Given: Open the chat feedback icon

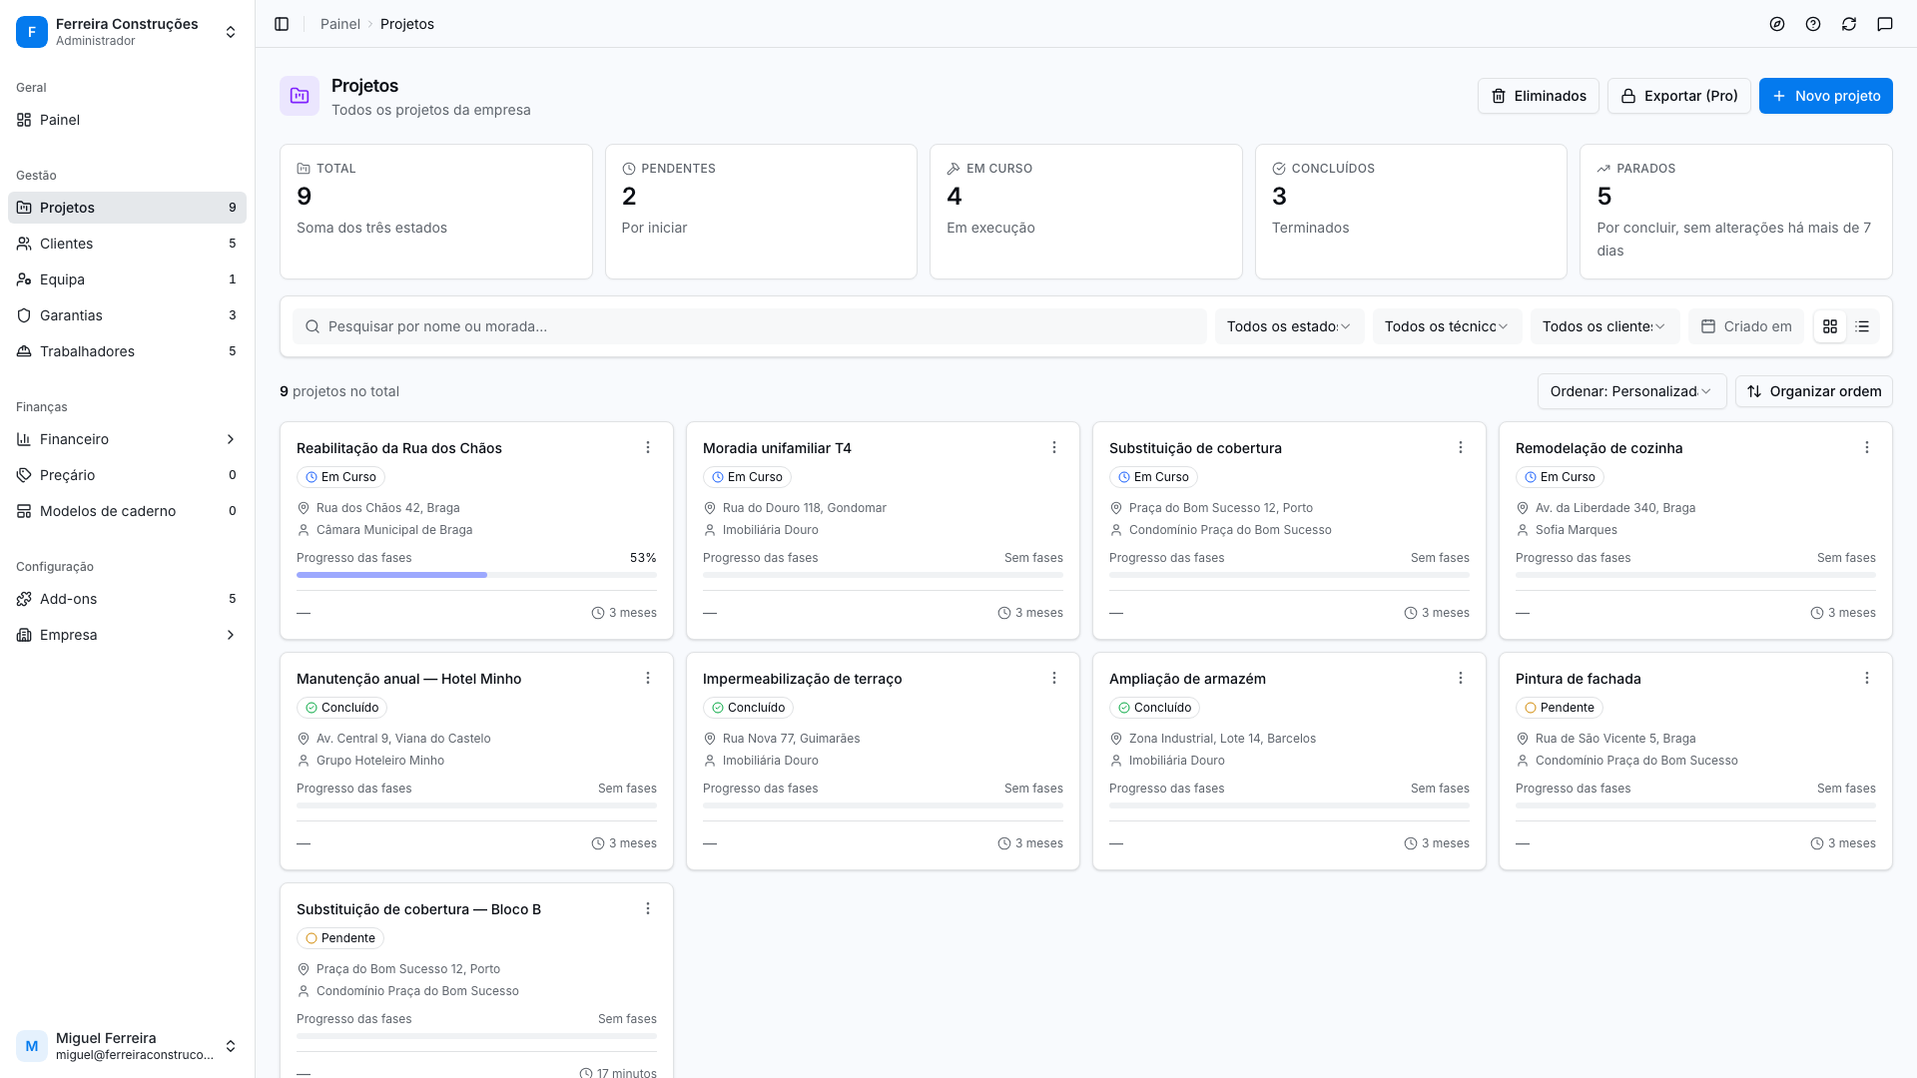Looking at the screenshot, I should [x=1885, y=24].
